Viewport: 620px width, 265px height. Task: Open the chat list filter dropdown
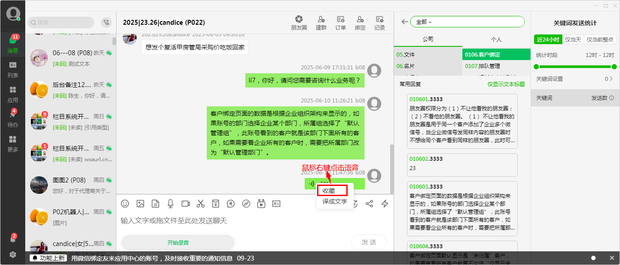(106, 22)
